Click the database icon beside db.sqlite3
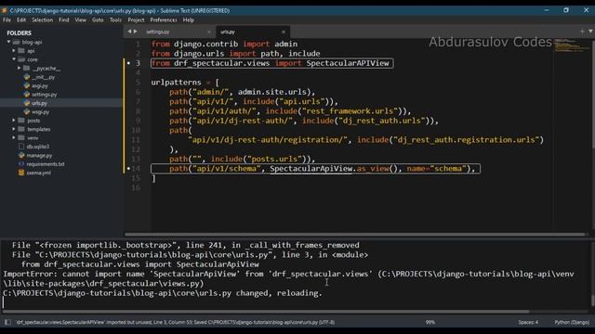The width and height of the screenshot is (595, 334). tap(21, 147)
